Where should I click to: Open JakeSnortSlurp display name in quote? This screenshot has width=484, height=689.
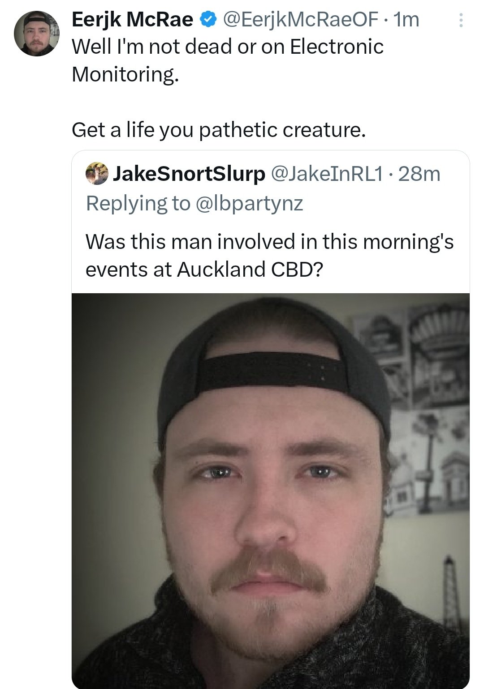click(x=189, y=174)
